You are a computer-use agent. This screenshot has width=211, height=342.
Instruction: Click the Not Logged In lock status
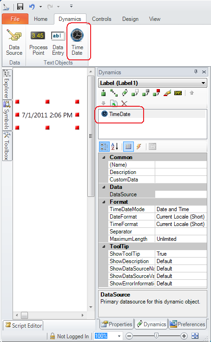pyautogui.click(x=69, y=336)
